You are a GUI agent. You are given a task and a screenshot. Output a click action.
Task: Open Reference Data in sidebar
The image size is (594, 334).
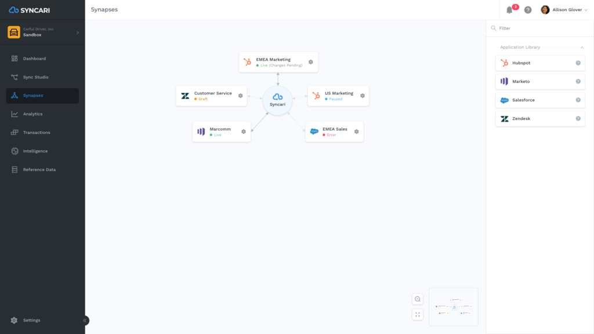(x=42, y=170)
